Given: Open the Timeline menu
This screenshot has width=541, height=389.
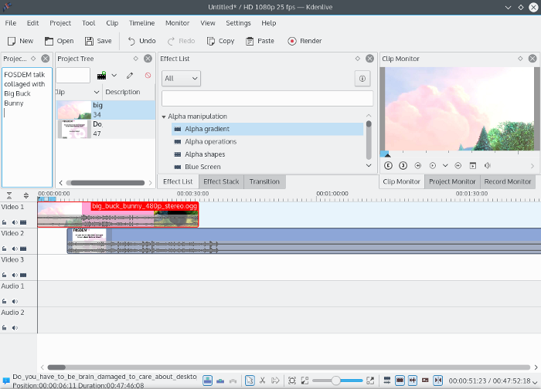Looking at the screenshot, I should pos(141,23).
